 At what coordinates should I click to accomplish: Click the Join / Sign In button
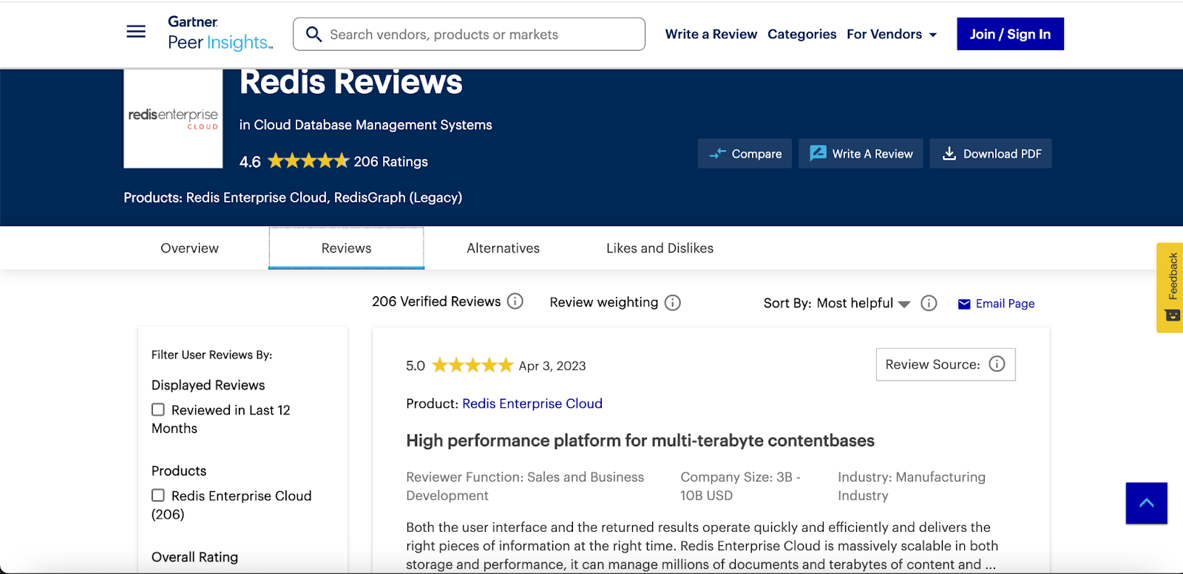pyautogui.click(x=1010, y=34)
